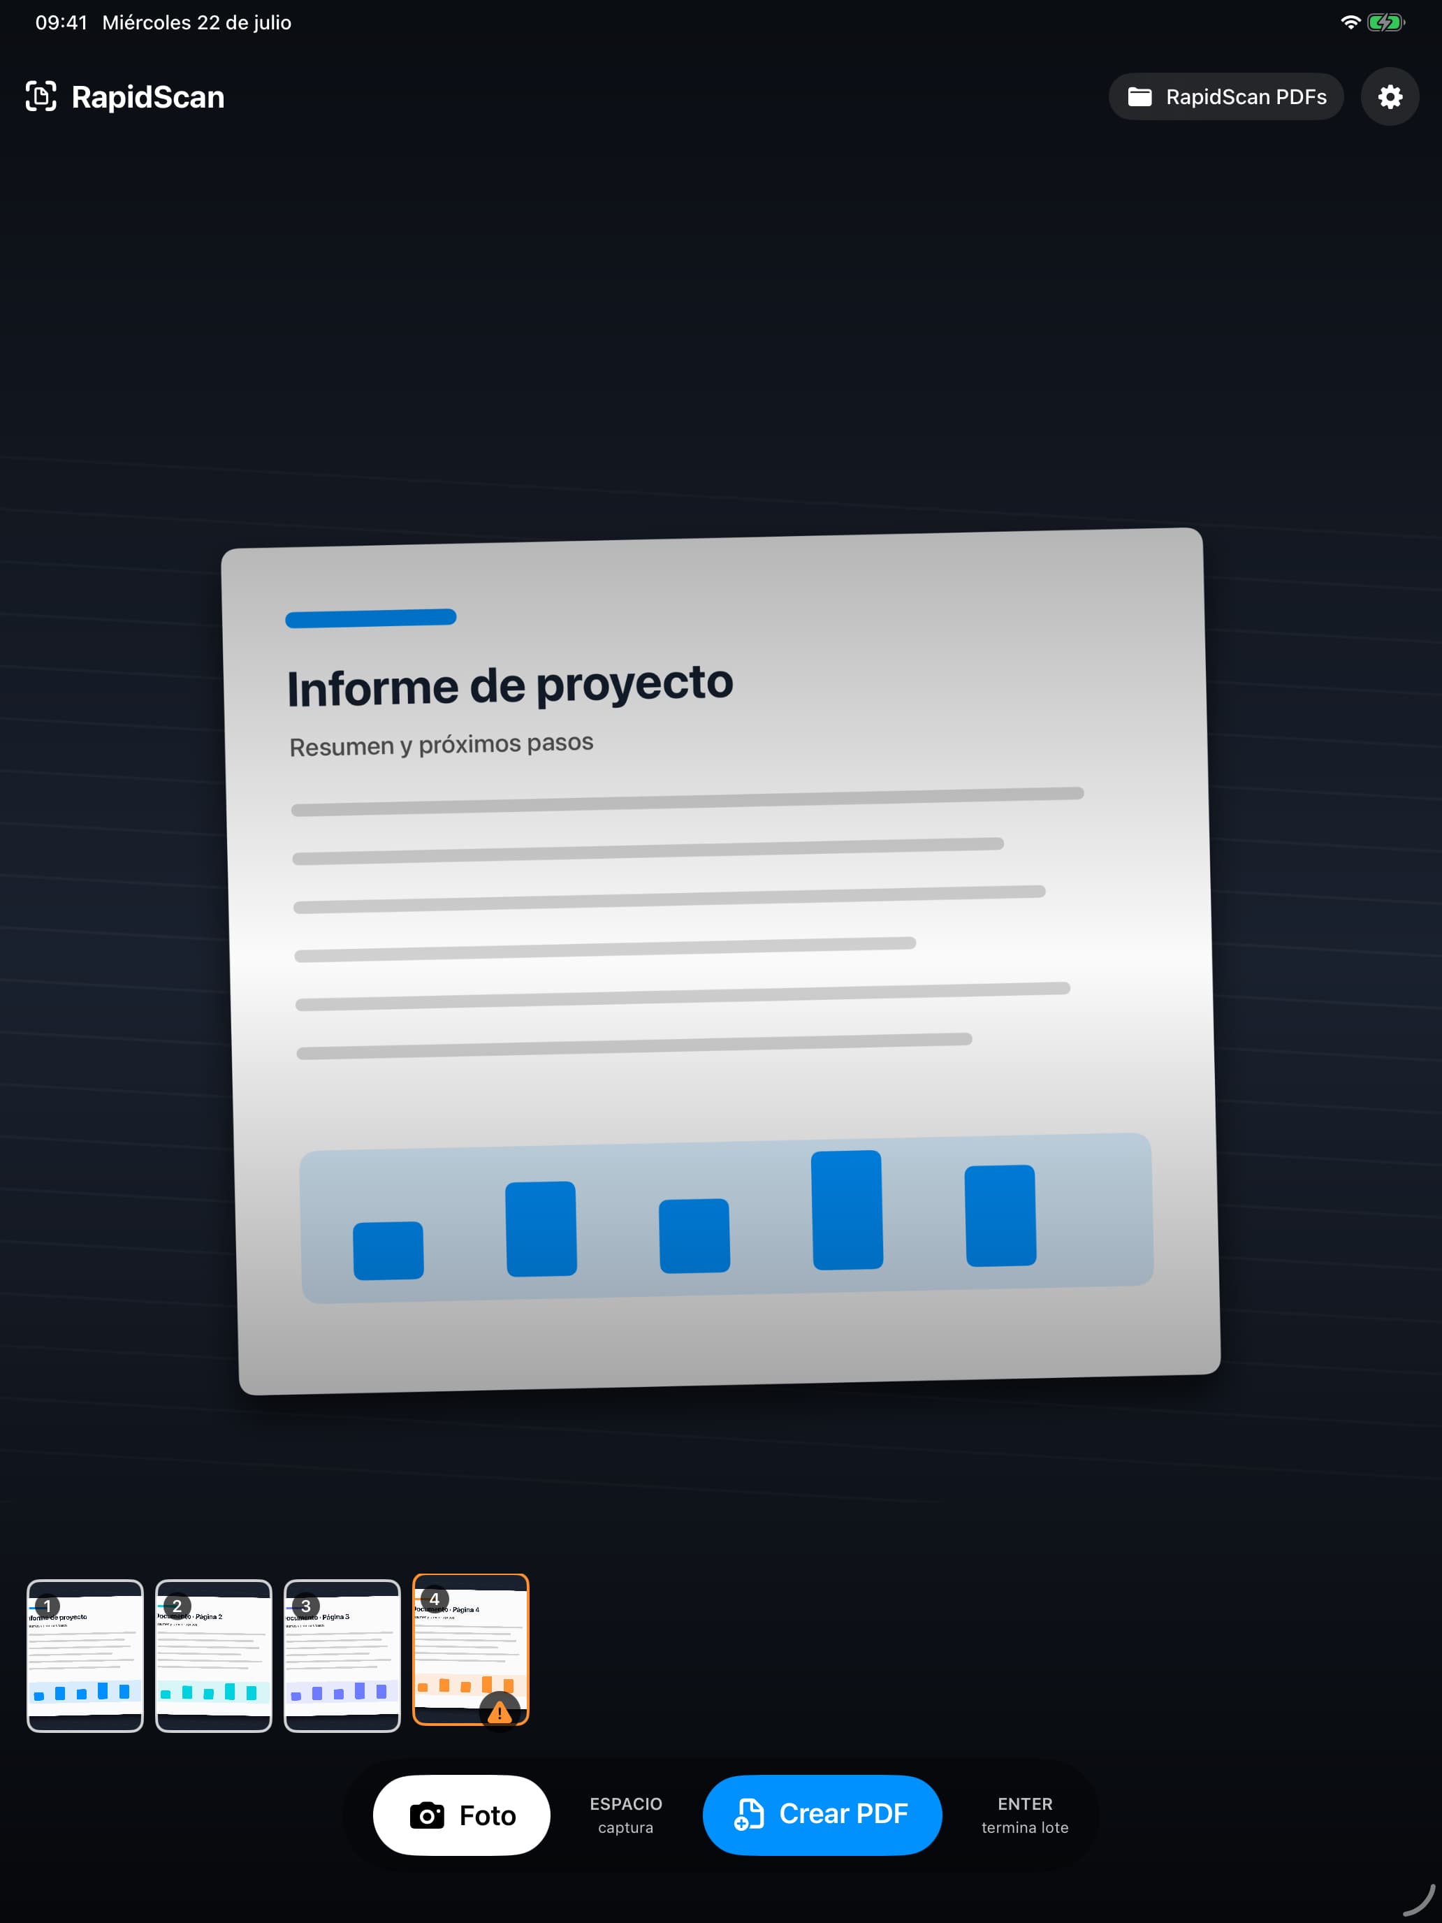Tap the RapidScan app title
Viewport: 1442px width, 1923px height.
148,96
